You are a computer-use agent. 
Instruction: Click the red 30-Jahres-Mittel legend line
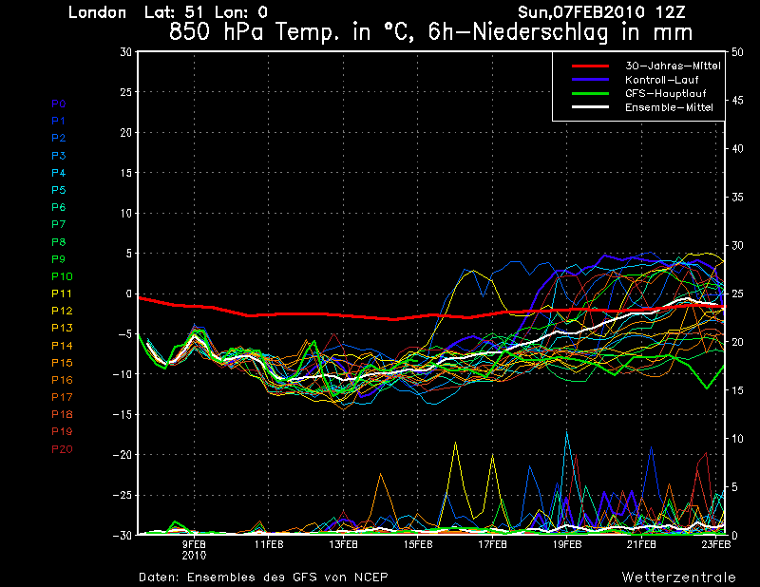tap(589, 66)
